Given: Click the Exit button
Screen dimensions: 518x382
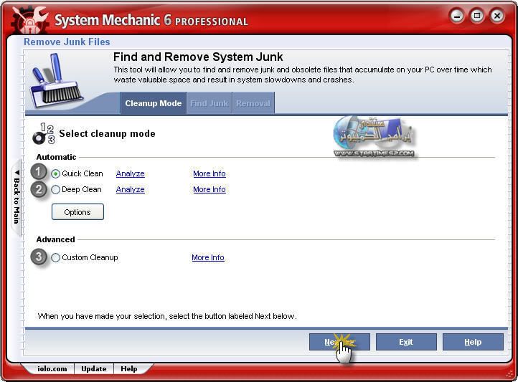Looking at the screenshot, I should (x=406, y=342).
